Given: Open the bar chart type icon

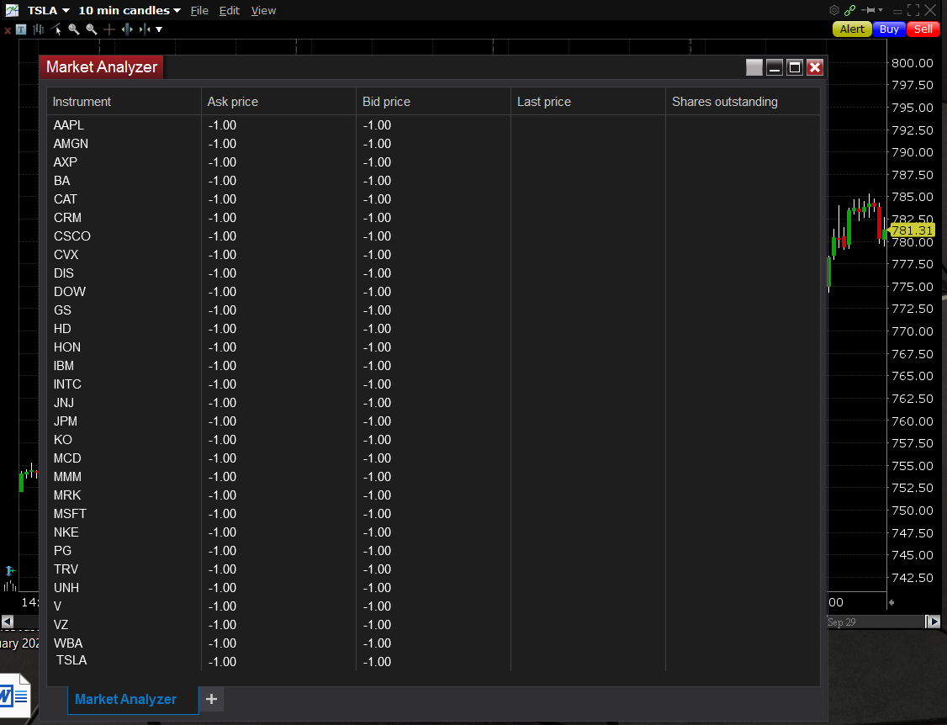Looking at the screenshot, I should (39, 29).
